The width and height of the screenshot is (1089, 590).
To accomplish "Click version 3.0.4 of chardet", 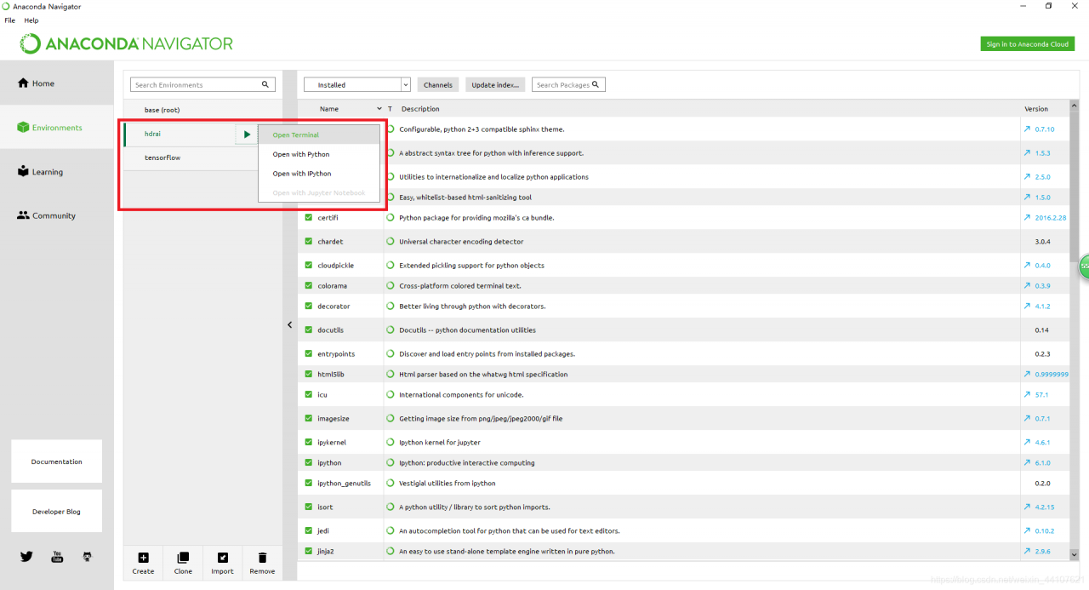I will [x=1043, y=242].
